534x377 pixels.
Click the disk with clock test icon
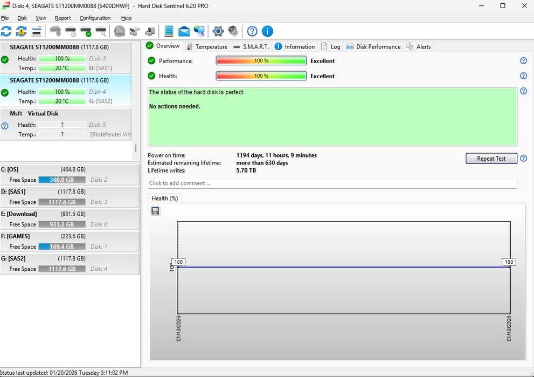click(x=71, y=31)
